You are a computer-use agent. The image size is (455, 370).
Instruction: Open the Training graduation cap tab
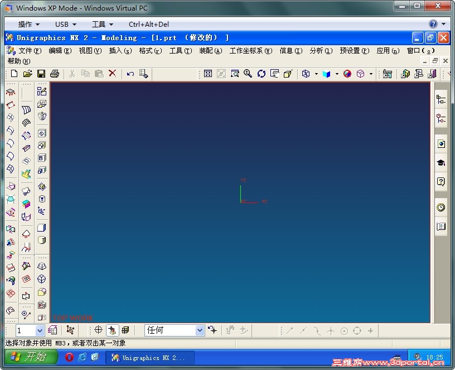(x=441, y=162)
